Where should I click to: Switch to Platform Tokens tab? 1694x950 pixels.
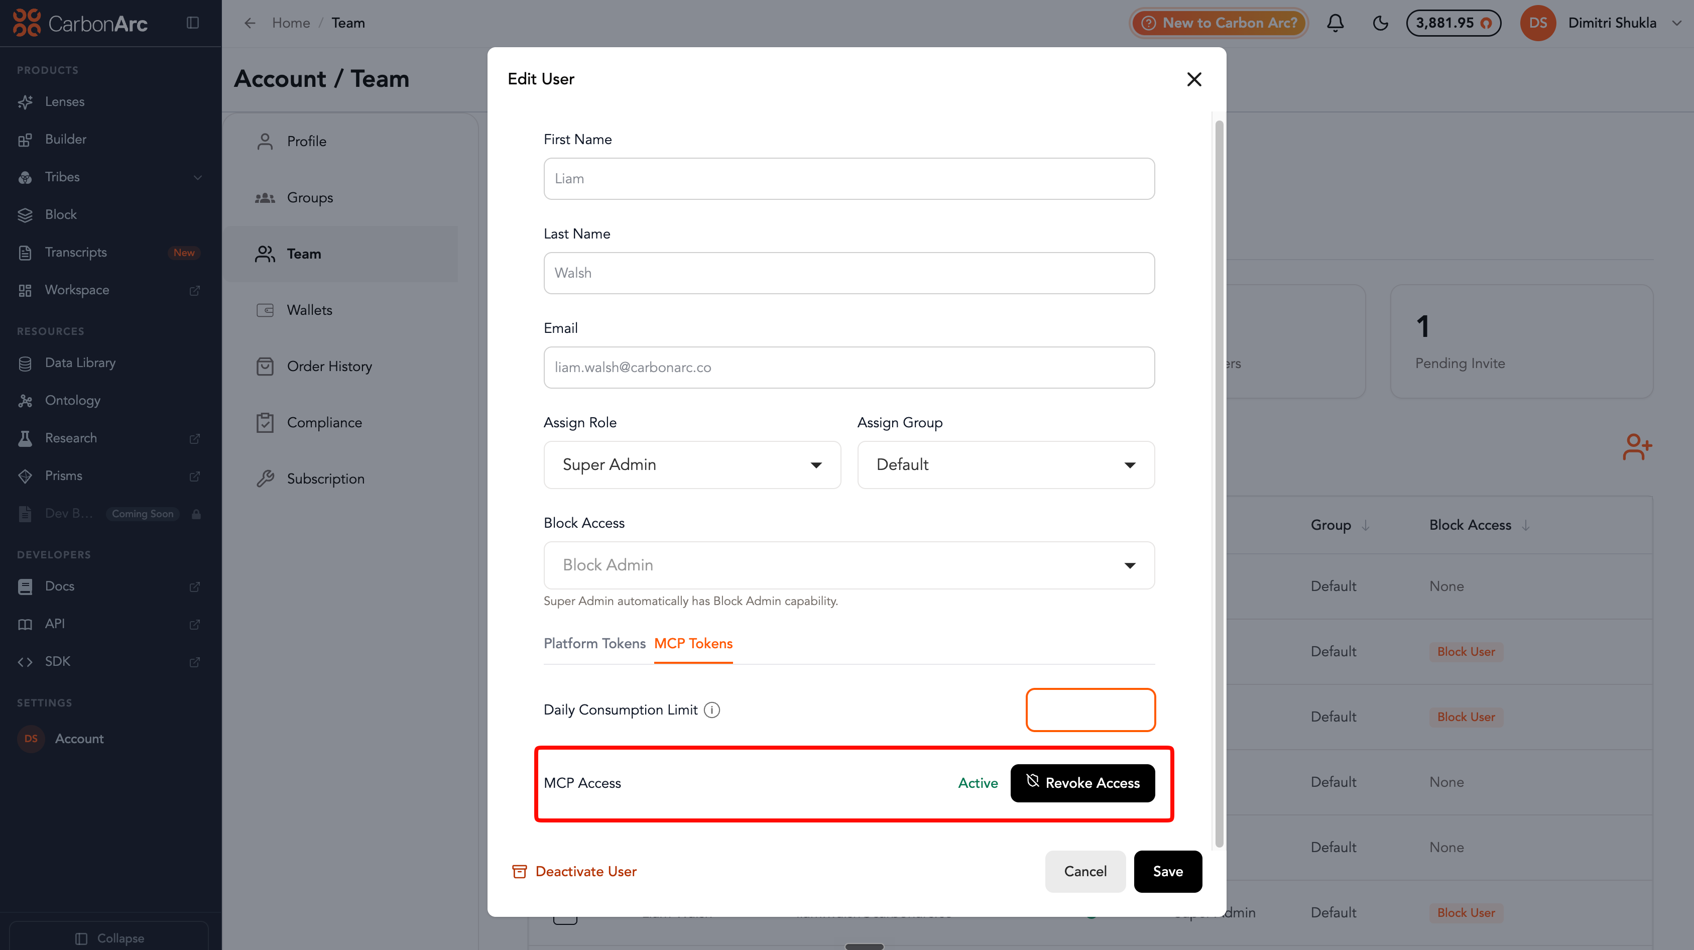click(594, 644)
